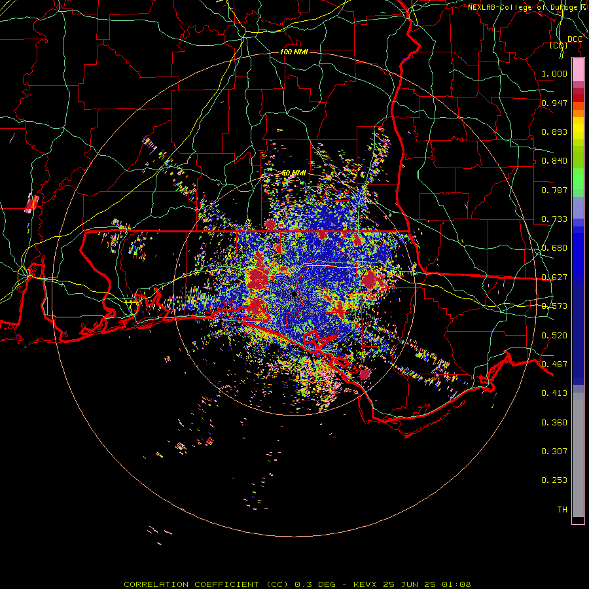Click the 0.253 legend value
589x589 pixels.
click(x=554, y=480)
